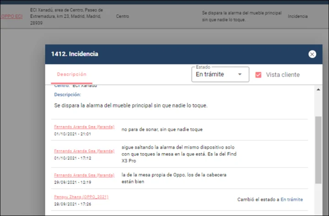Screen dimensions: 329x216
Task: Open Fernando Aranda Gea link dated 01/10/2021 21:01
Action: click(x=84, y=127)
